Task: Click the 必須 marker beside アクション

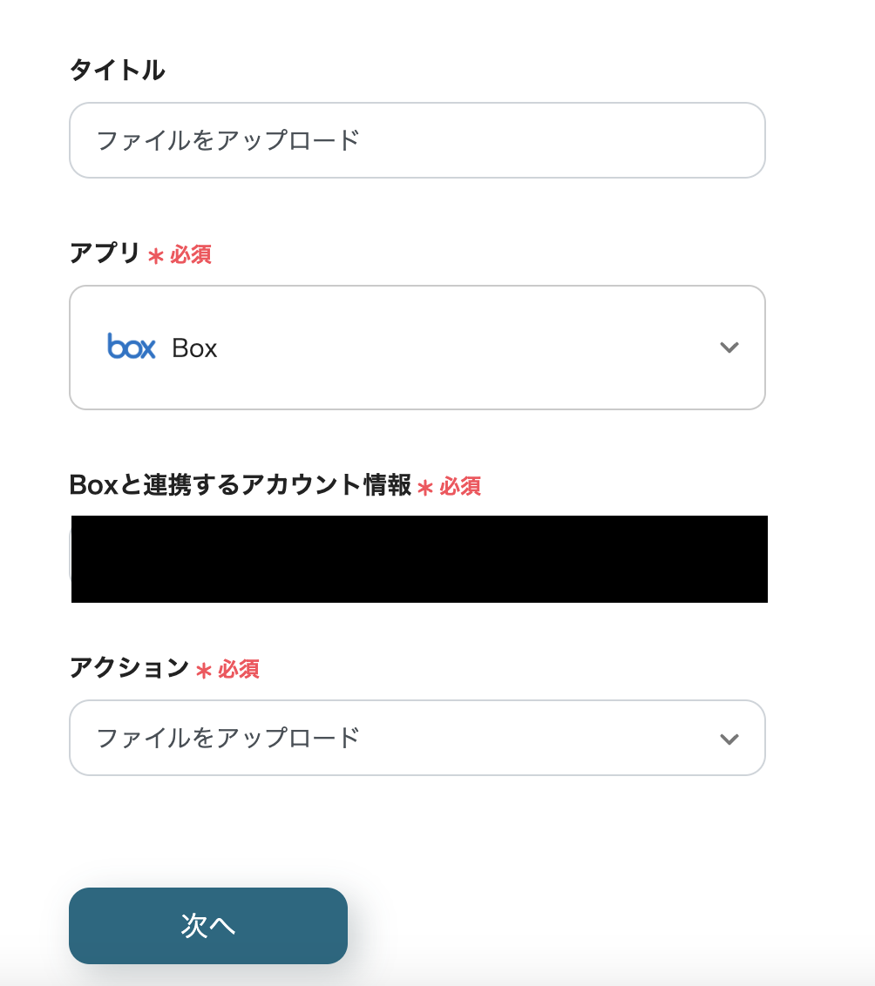Action: pyautogui.click(x=239, y=669)
